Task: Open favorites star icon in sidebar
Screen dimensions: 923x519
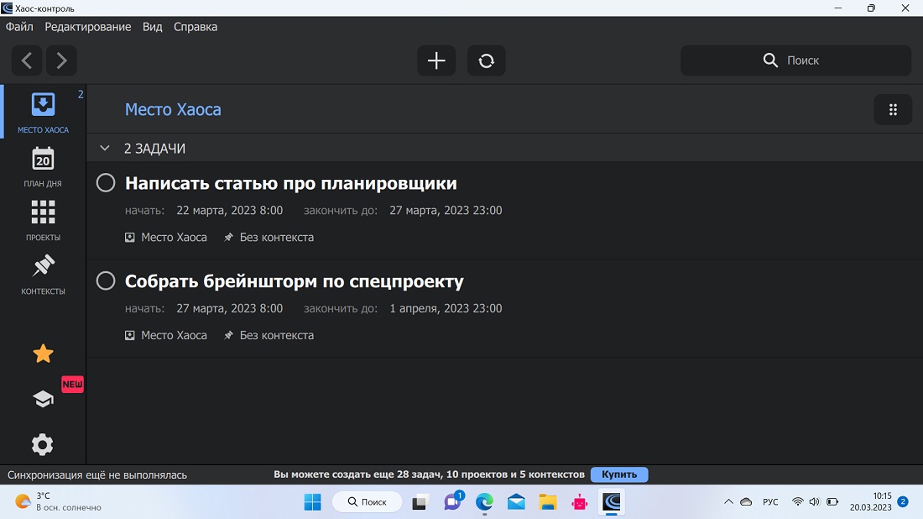Action: (43, 354)
